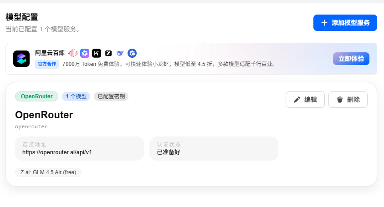This screenshot has width=384, height=207.
Task: Click the 编辑 button text
Action: coord(311,100)
